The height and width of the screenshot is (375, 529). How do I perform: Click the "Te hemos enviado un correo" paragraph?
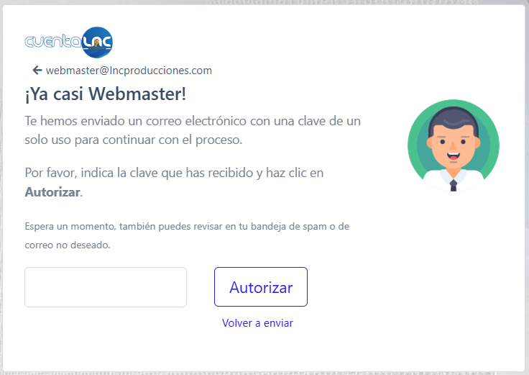pyautogui.click(x=193, y=130)
